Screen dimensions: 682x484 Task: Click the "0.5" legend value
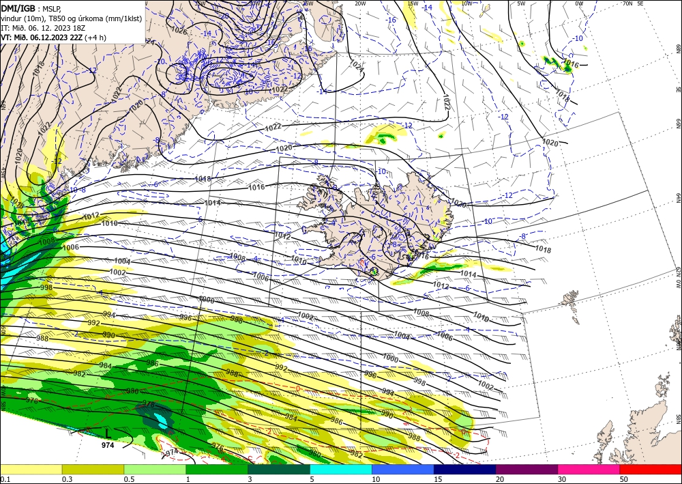129,479
